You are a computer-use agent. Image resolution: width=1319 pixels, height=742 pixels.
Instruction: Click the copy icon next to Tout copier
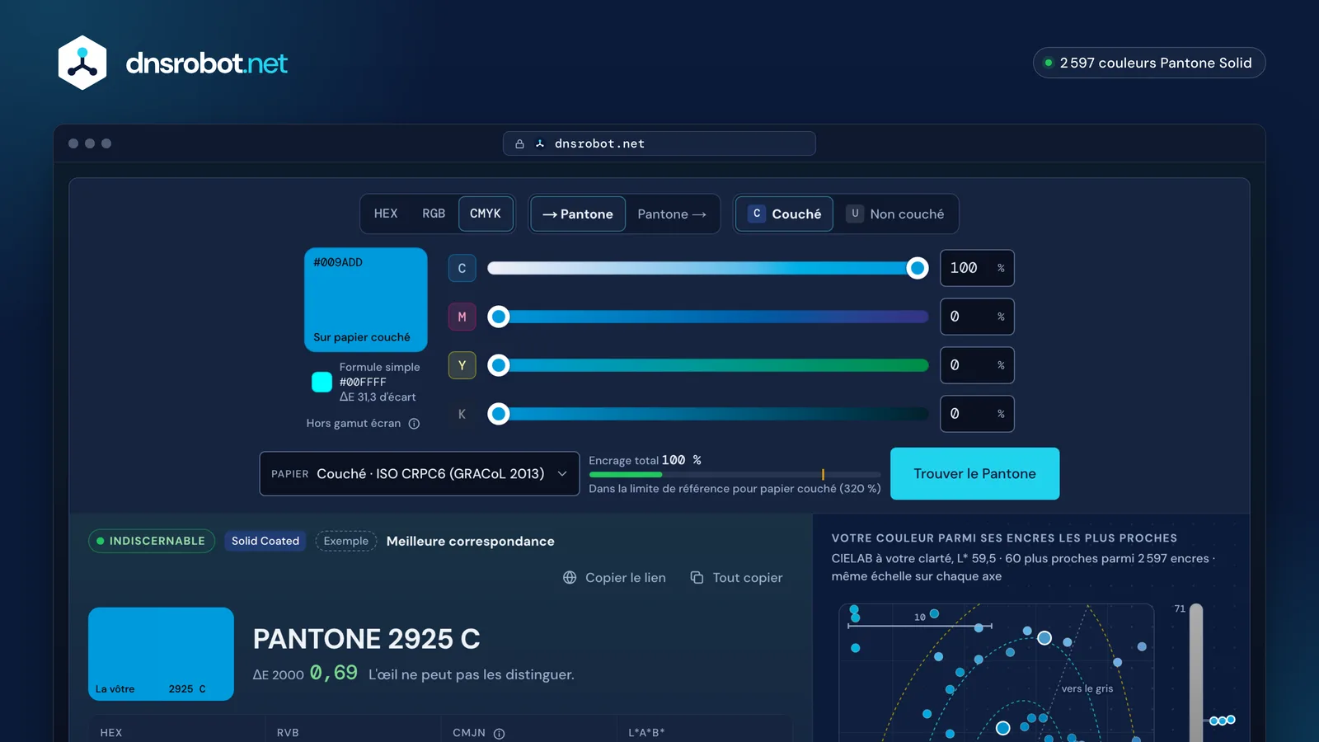697,578
